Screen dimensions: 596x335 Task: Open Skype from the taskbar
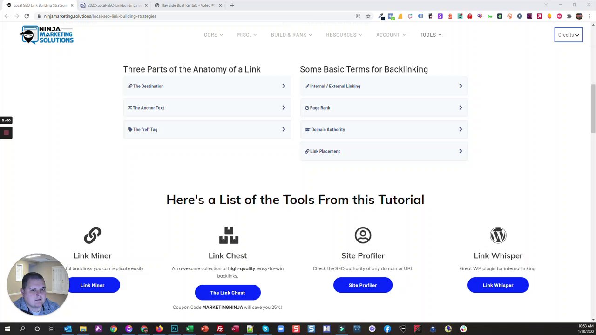click(265, 329)
